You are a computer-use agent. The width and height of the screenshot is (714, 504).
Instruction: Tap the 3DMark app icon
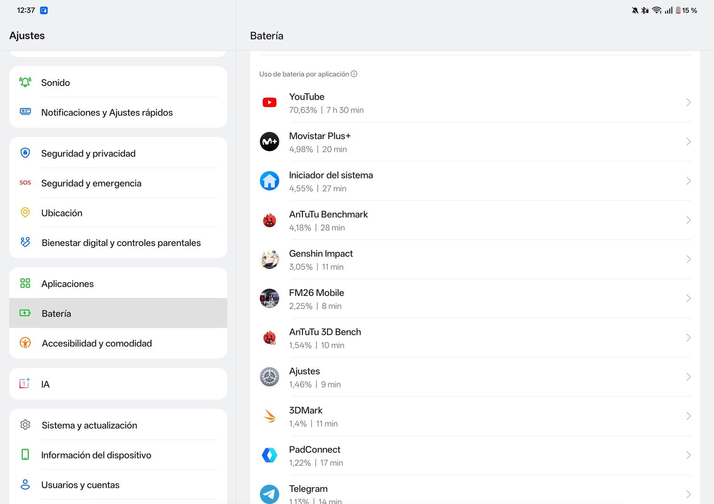[270, 416]
